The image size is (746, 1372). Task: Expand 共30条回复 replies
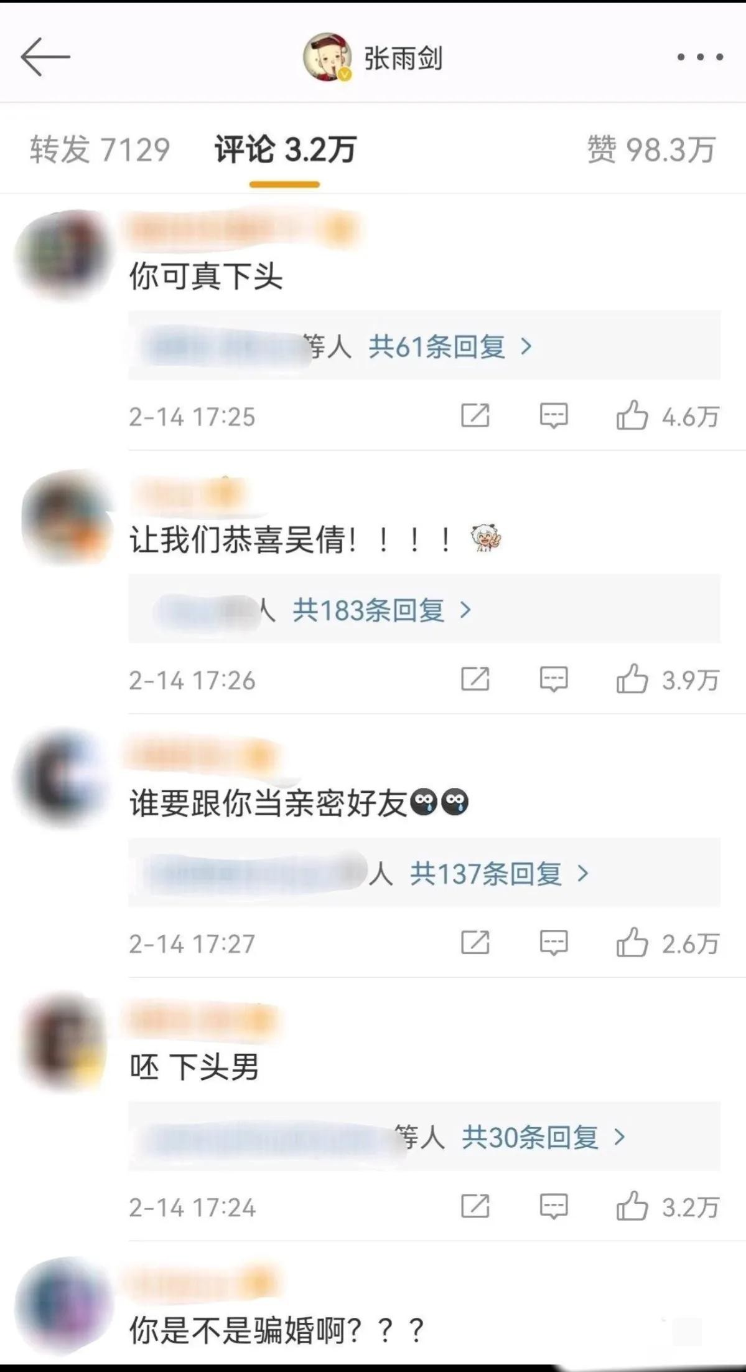coord(543,1137)
